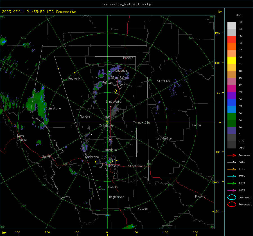Click the 100 km right axis label
The width and height of the screenshot is (253, 236).
pos(217,63)
